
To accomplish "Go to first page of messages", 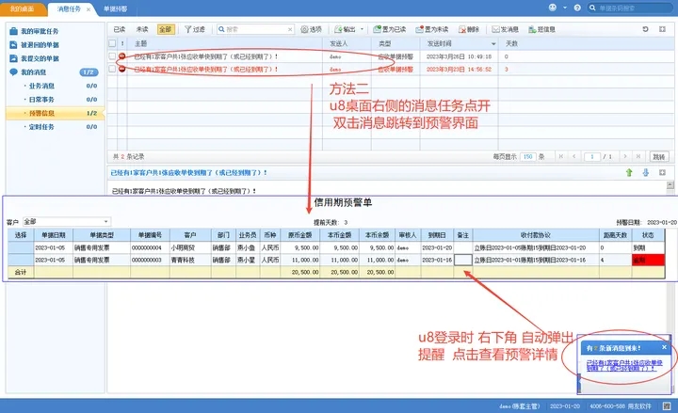I will click(x=561, y=156).
